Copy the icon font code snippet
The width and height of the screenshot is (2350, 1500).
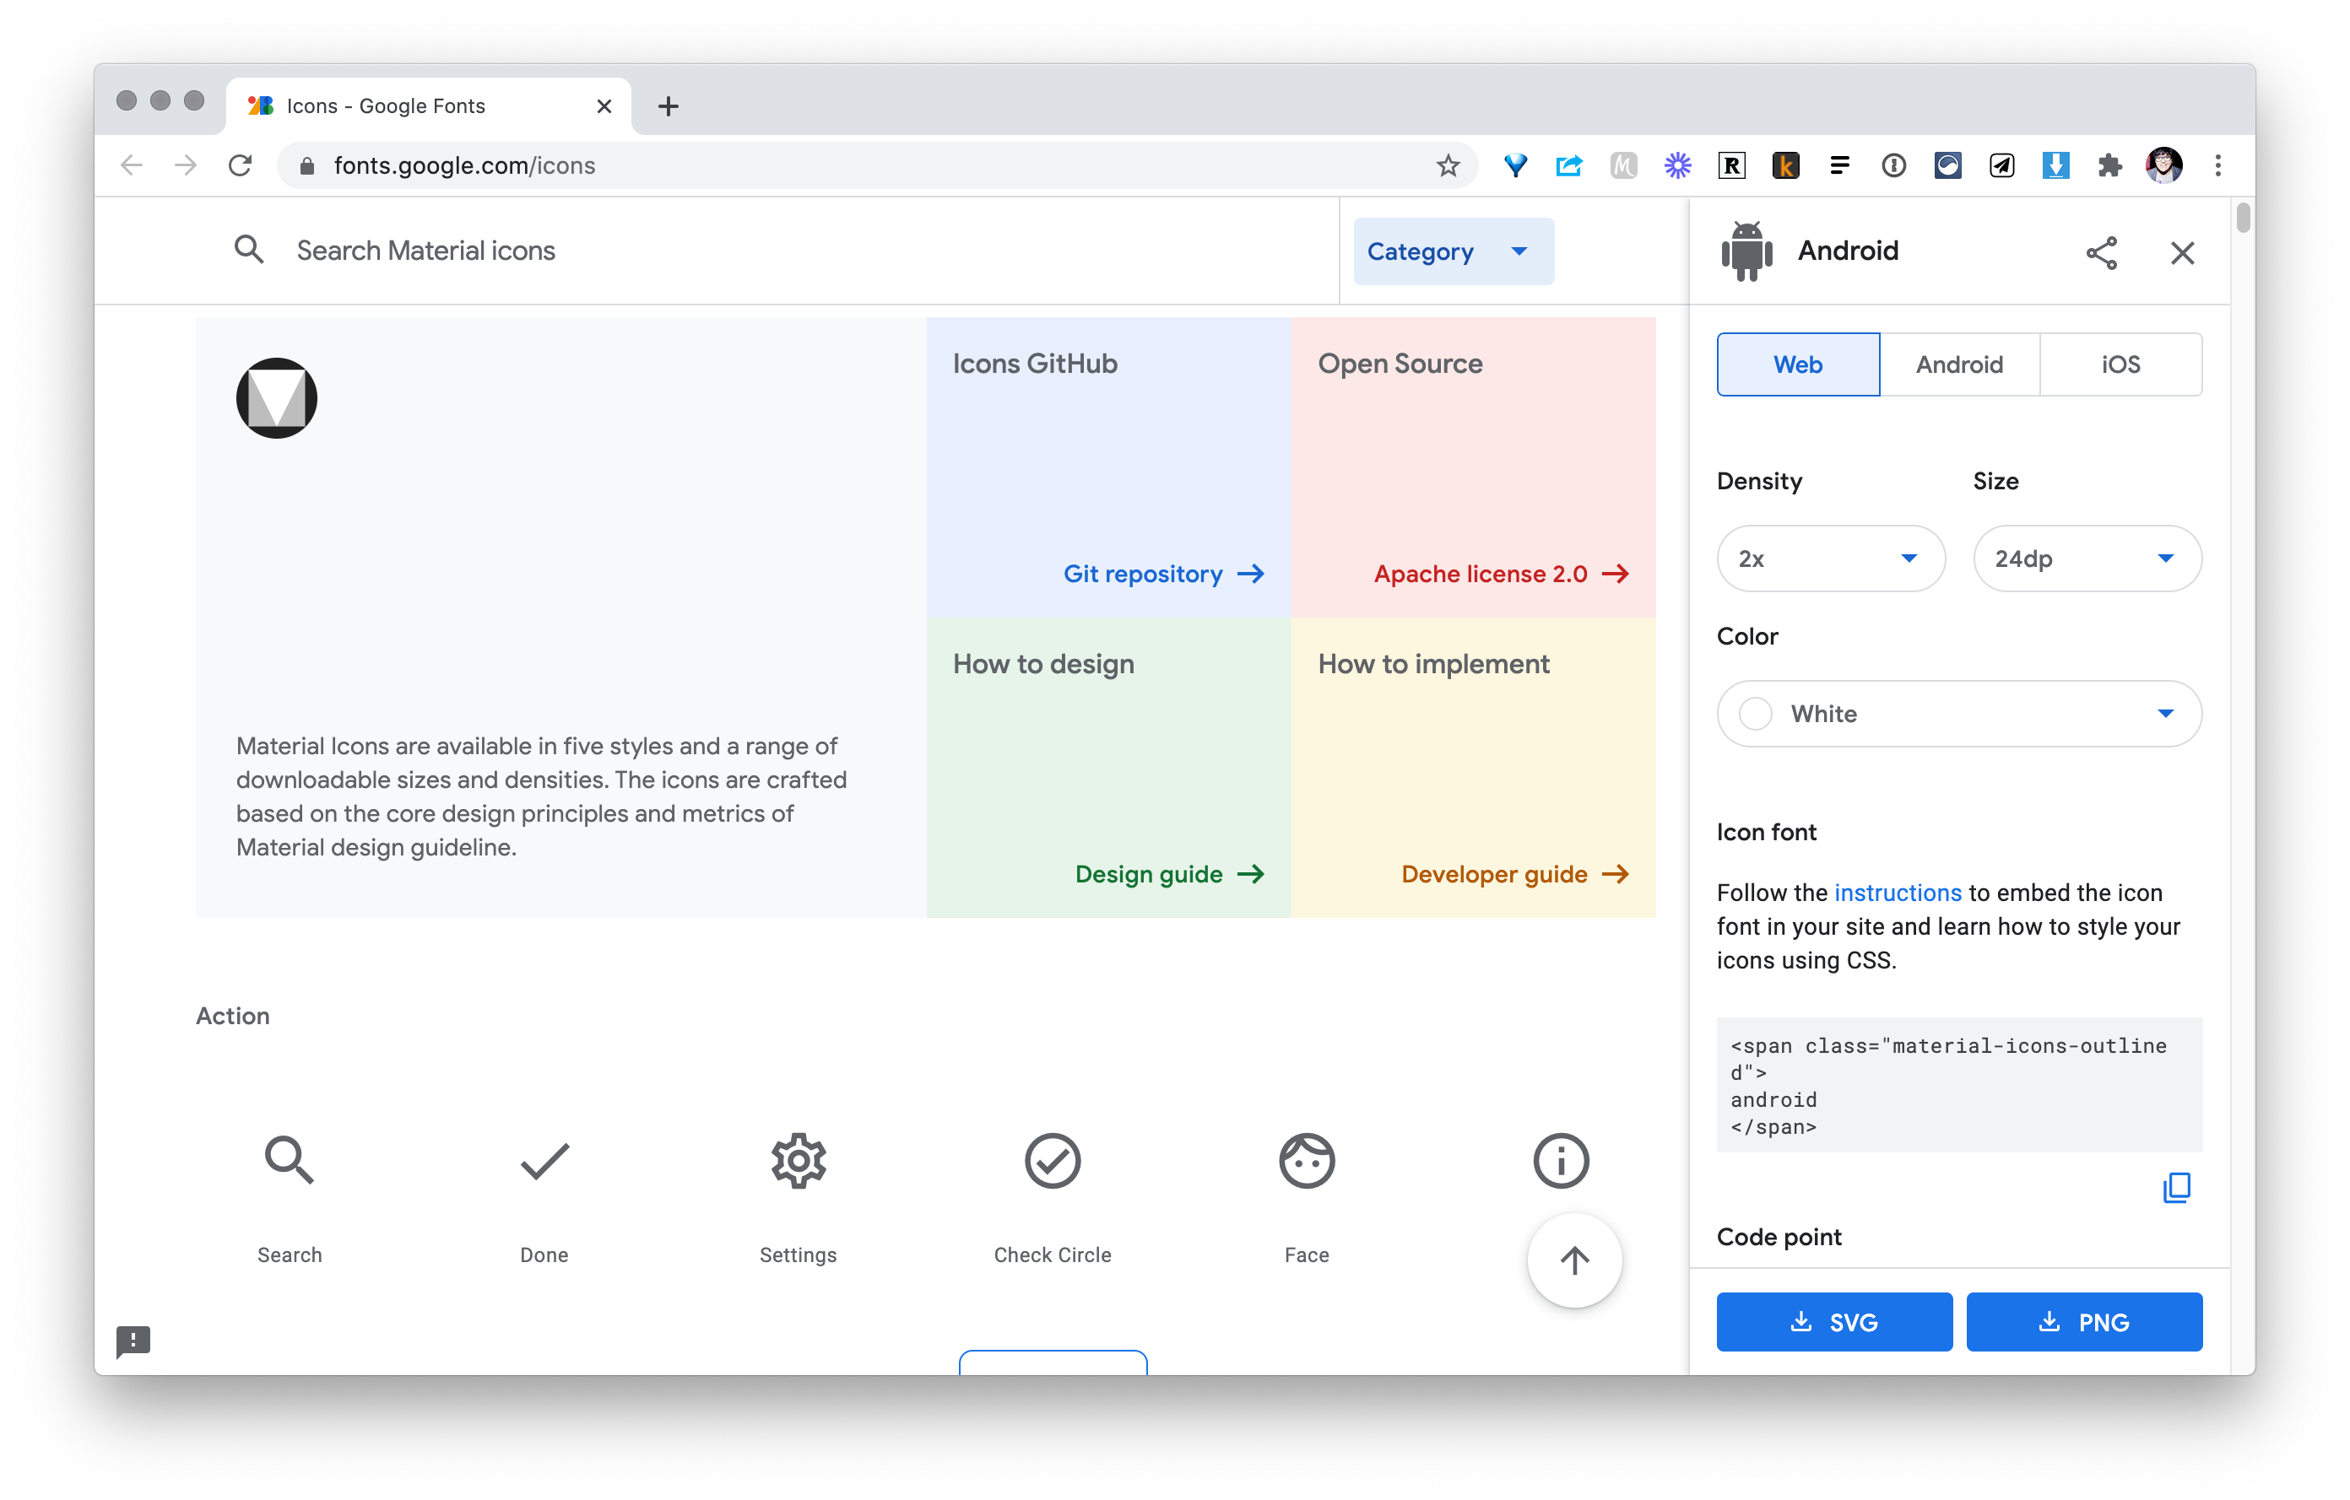point(2176,1188)
